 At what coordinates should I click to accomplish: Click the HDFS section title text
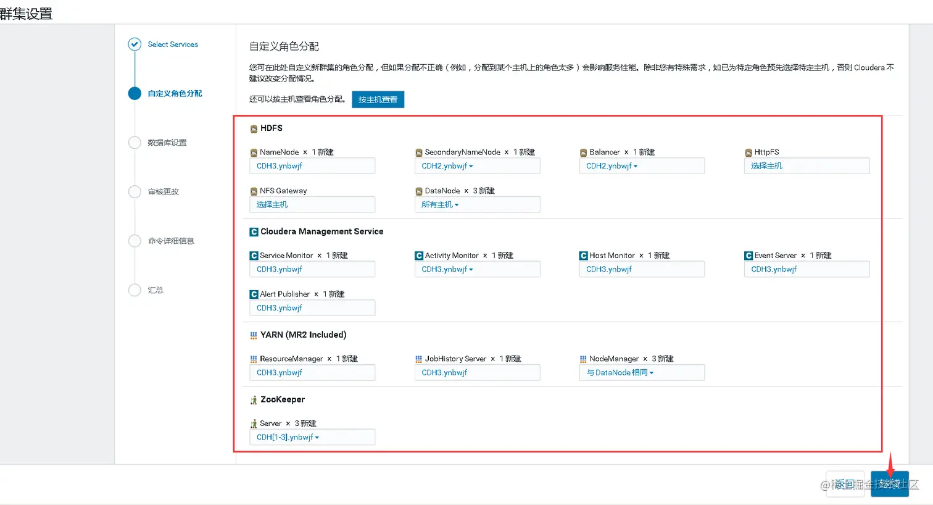272,128
